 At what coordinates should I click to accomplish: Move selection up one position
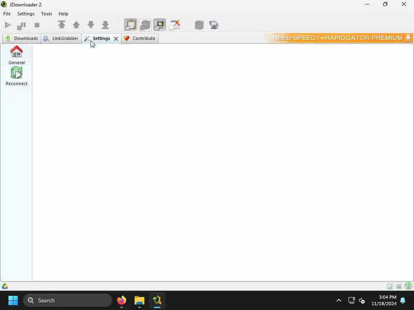point(76,25)
